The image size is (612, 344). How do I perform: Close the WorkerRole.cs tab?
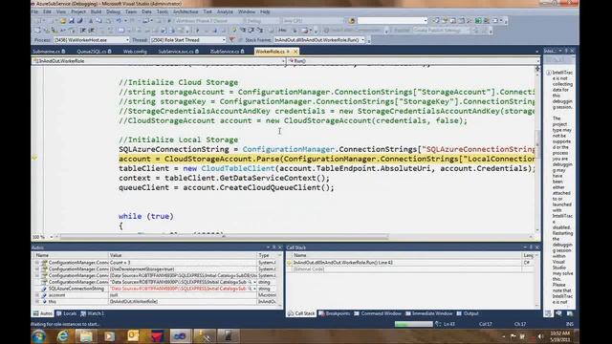click(x=295, y=52)
